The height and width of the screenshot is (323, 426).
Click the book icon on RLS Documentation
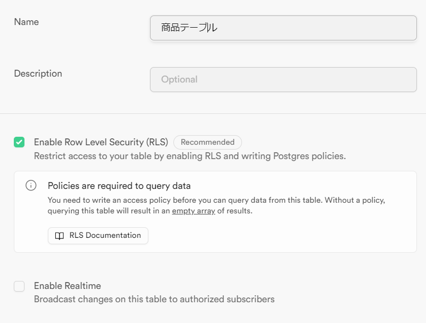click(60, 236)
